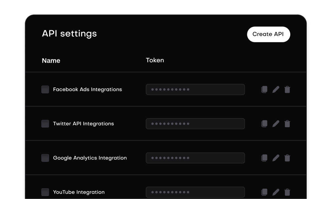Click the Name column header
Viewport: 333px width, 199px height.
[51, 60]
